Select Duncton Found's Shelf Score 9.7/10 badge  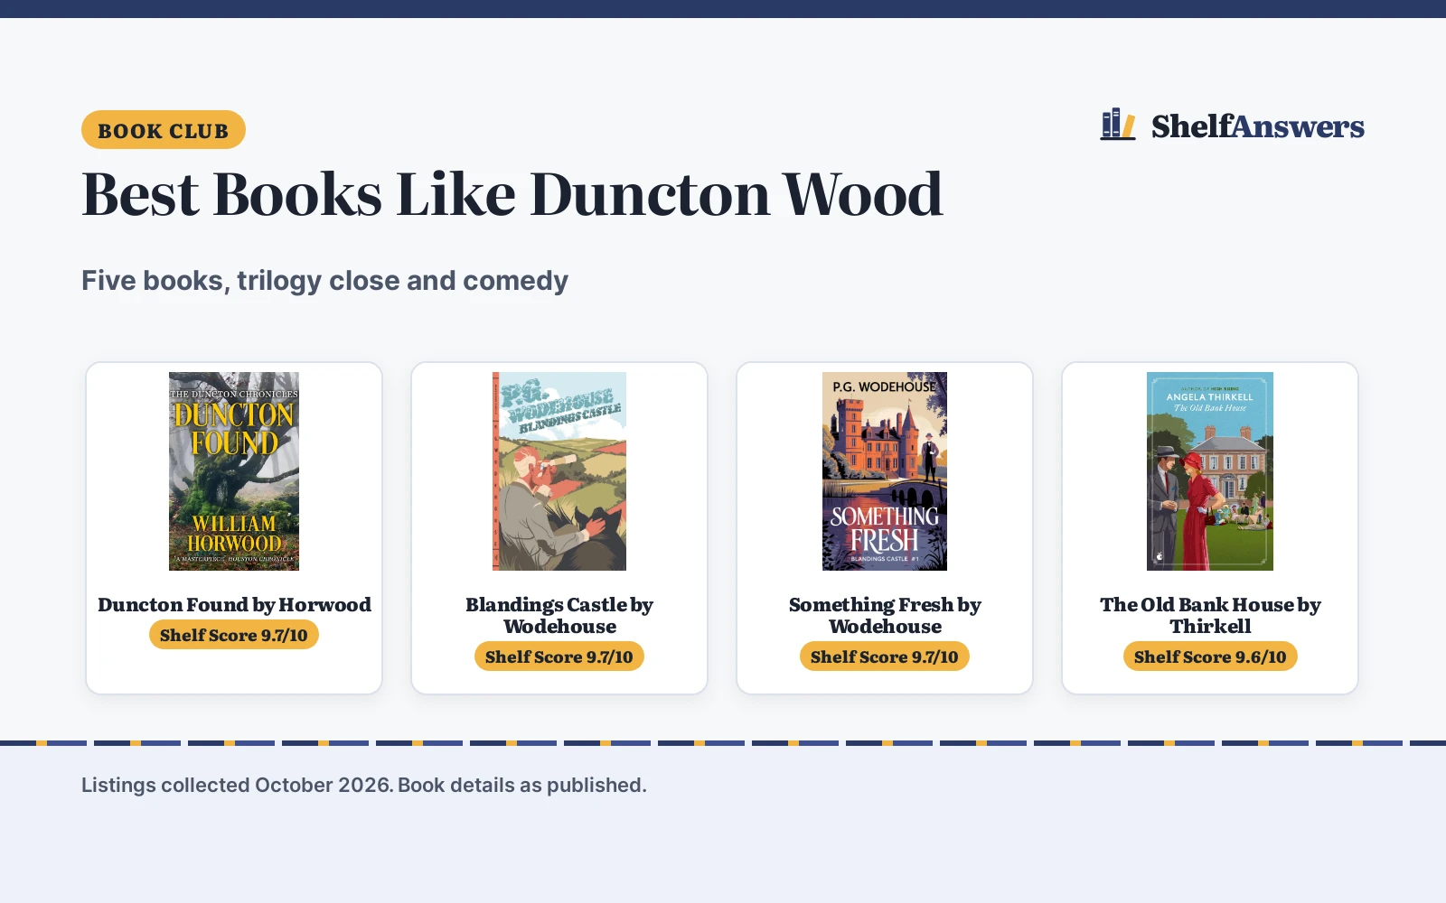tap(234, 635)
